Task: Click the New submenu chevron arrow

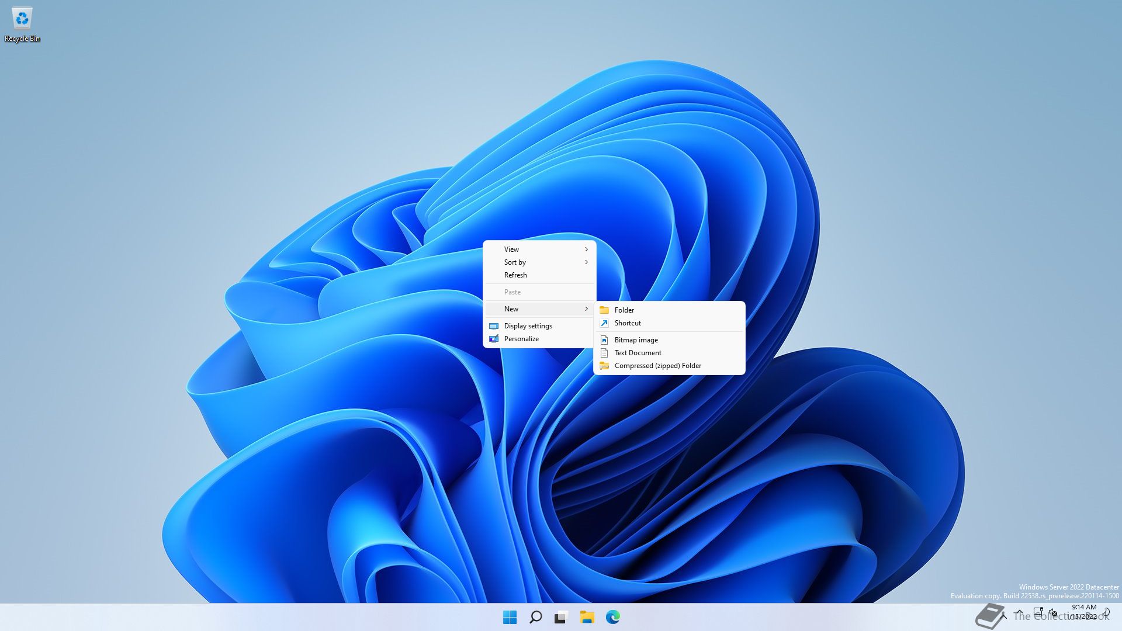Action: [586, 309]
